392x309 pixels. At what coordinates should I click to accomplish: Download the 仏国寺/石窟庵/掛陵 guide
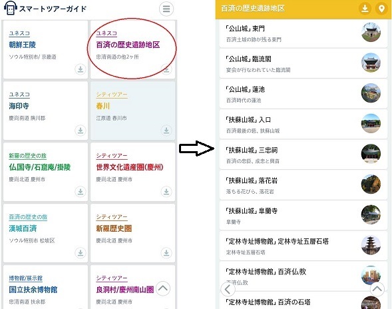(x=81, y=192)
